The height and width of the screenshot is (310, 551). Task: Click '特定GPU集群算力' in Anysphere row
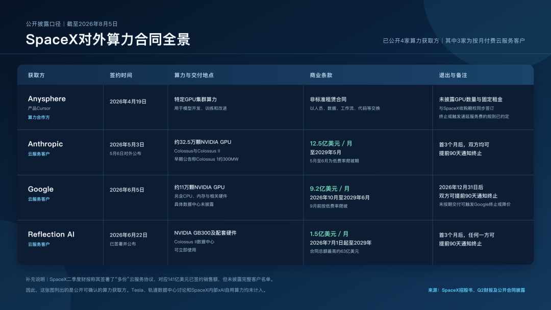195,99
